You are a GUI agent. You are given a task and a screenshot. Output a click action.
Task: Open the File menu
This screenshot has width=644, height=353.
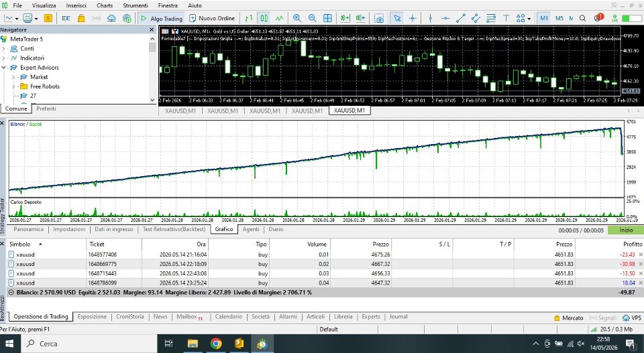(x=17, y=5)
